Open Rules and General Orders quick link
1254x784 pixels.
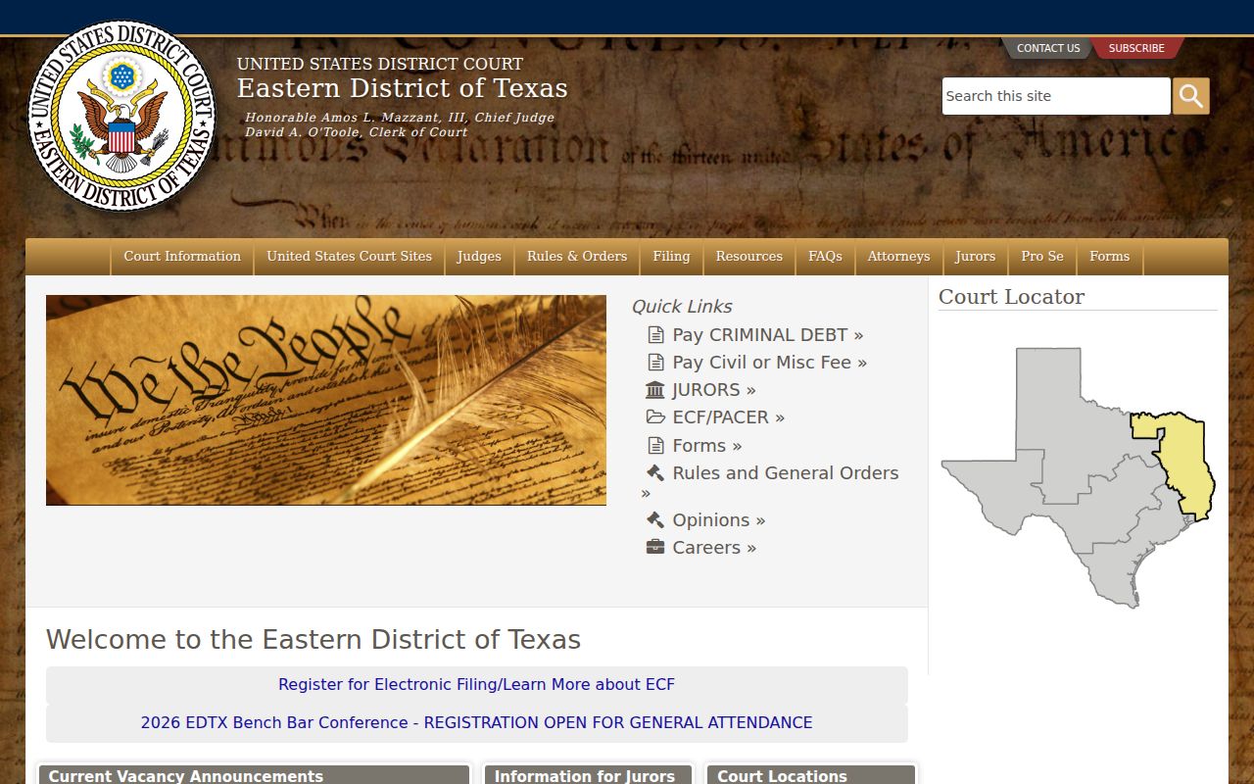(785, 473)
